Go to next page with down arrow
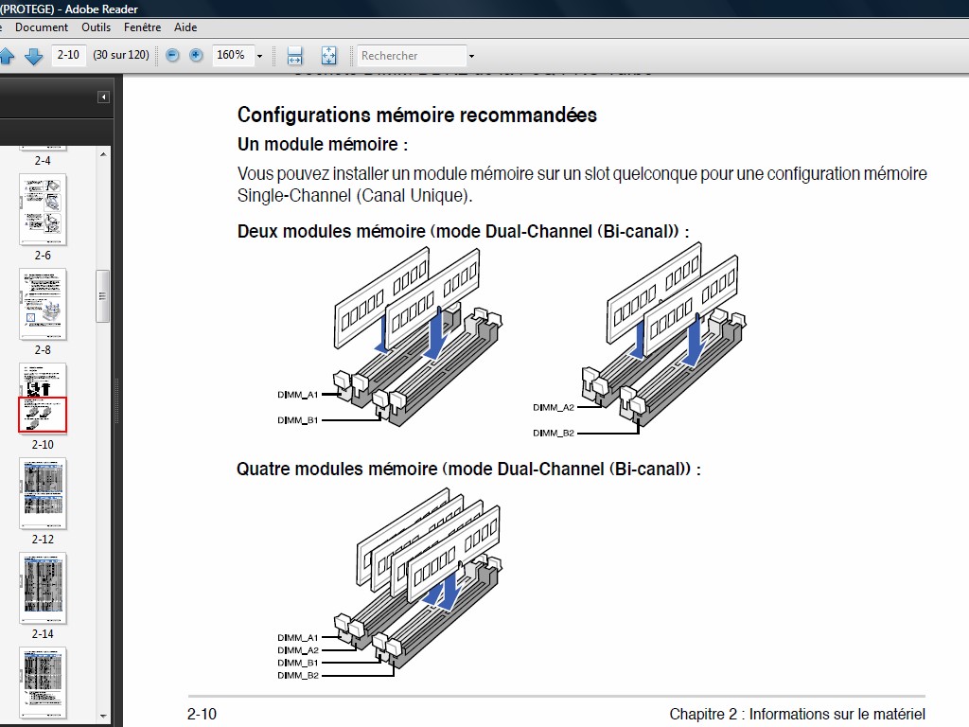The image size is (969, 727). click(34, 56)
